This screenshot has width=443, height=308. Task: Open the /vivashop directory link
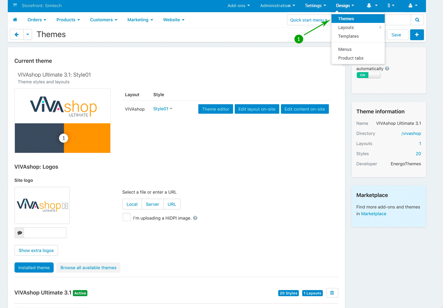click(x=411, y=133)
